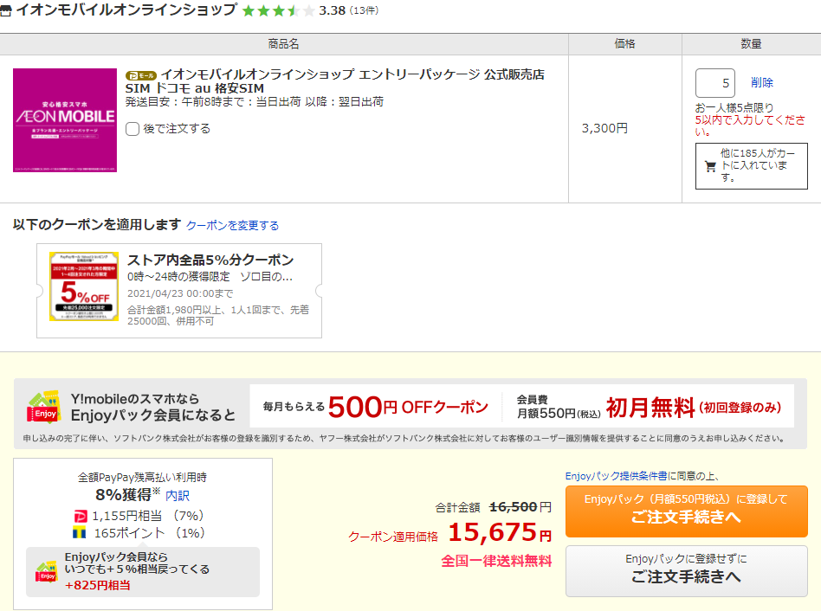This screenshot has height=611, width=821.
Task: Click the small Enjoy icon near +825円相当
Action: tap(47, 571)
